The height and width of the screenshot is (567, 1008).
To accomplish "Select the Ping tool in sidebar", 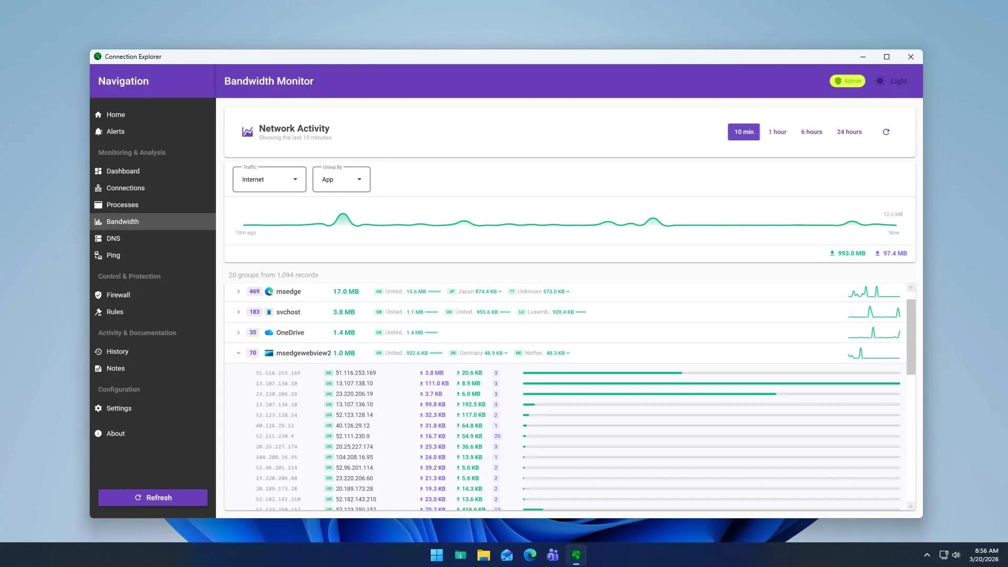I will 112,255.
